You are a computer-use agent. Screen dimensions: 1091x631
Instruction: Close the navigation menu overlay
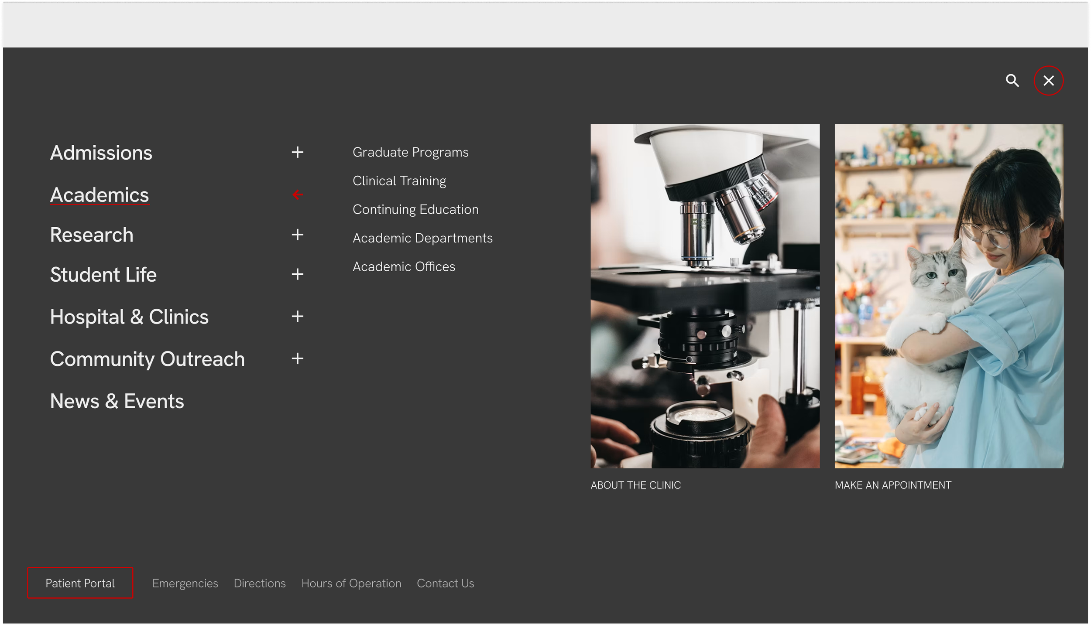click(x=1048, y=81)
